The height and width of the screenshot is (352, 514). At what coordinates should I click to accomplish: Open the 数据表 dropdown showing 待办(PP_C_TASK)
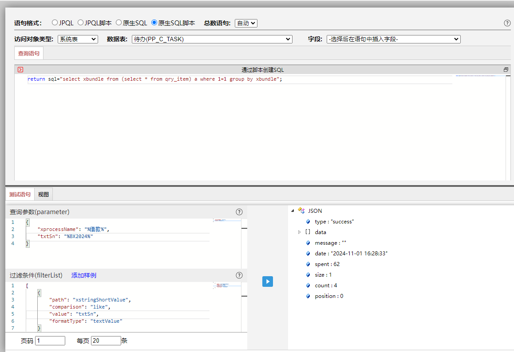pyautogui.click(x=212, y=39)
